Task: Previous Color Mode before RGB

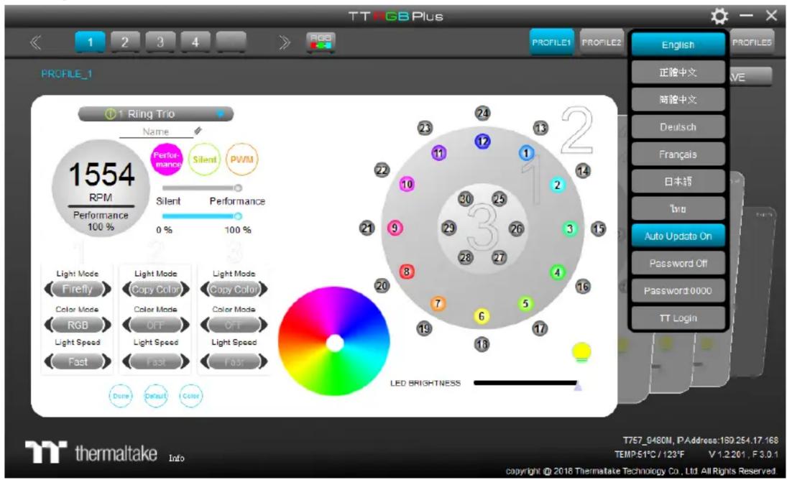Action: click(x=49, y=325)
